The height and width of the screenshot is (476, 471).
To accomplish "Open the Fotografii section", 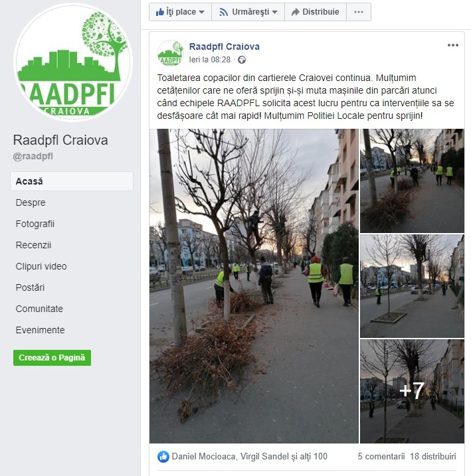I will [x=35, y=224].
